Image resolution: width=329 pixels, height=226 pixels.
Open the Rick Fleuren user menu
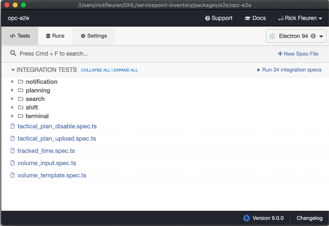pos(300,18)
